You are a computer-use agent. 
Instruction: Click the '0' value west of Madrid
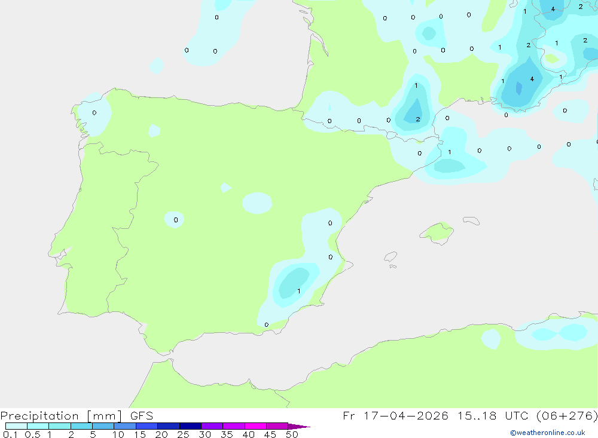click(176, 220)
